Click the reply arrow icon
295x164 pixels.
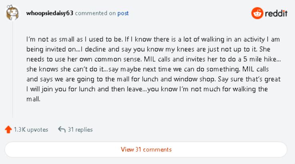coord(62,129)
